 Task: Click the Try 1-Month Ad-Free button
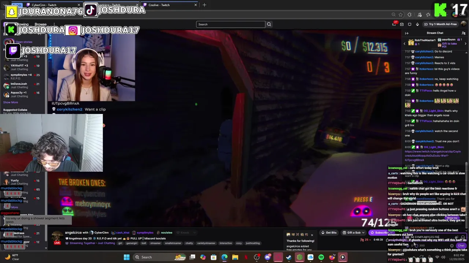(x=440, y=24)
